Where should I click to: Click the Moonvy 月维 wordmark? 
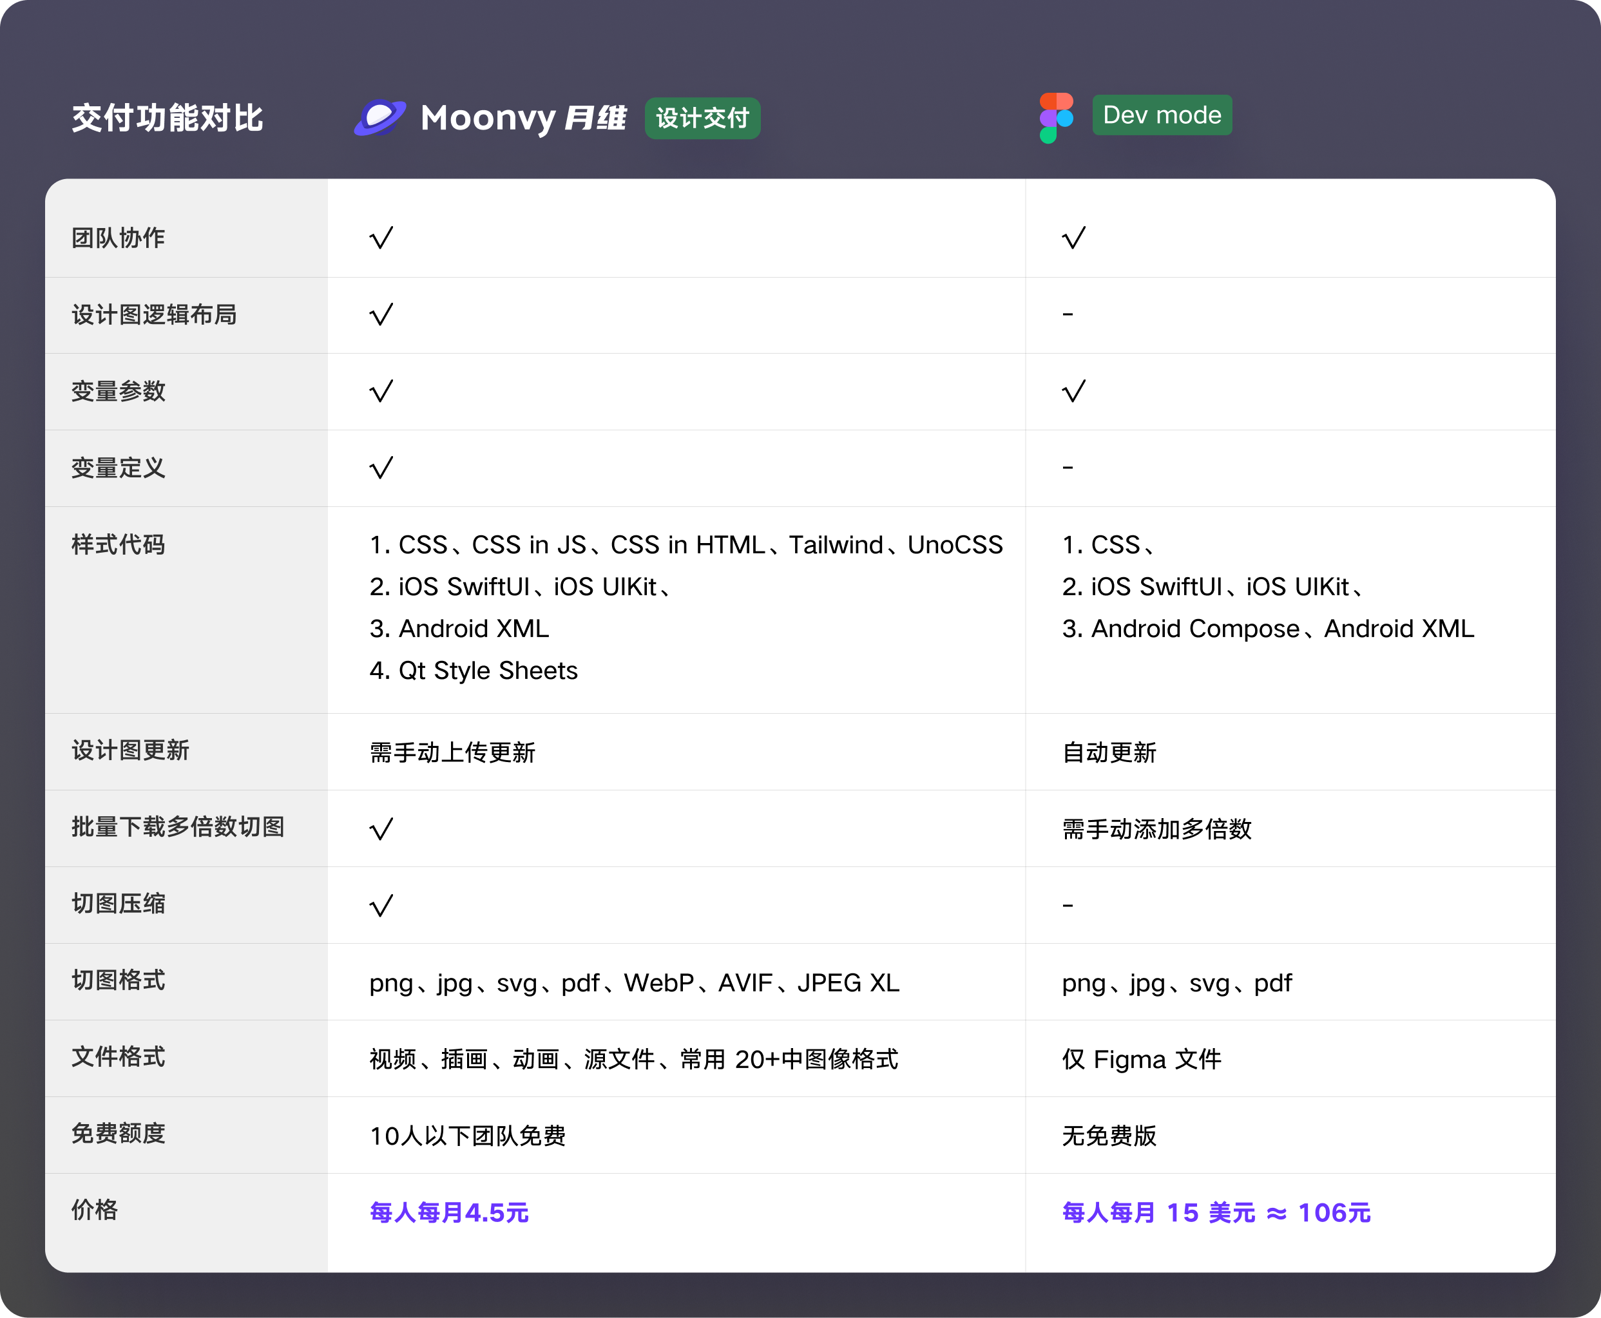click(x=524, y=118)
